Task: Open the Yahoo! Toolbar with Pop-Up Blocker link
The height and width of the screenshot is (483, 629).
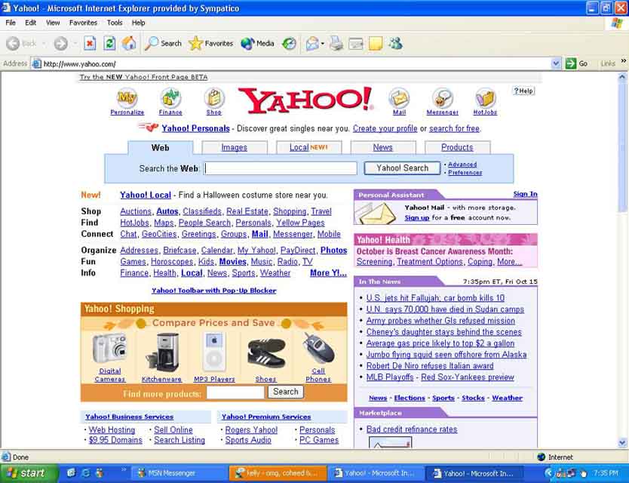Action: (213, 291)
